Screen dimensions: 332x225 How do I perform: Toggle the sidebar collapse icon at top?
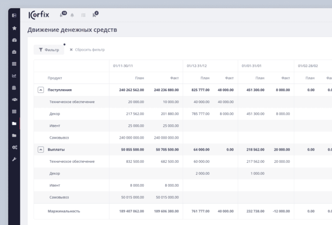[x=14, y=15]
